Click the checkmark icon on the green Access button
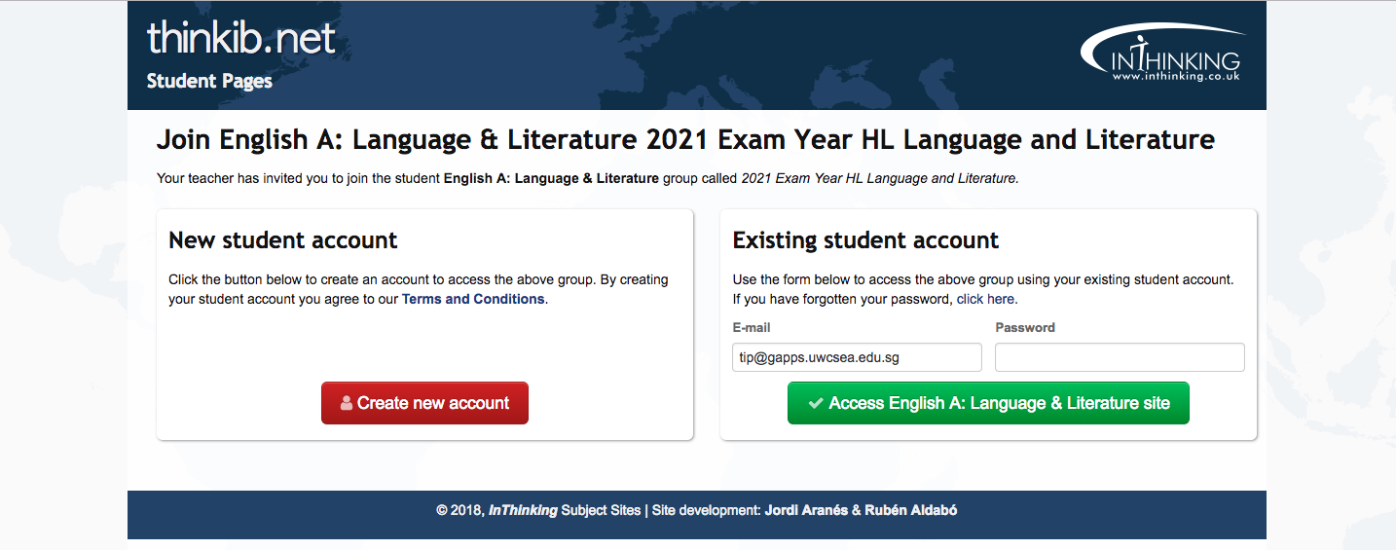 (x=815, y=403)
